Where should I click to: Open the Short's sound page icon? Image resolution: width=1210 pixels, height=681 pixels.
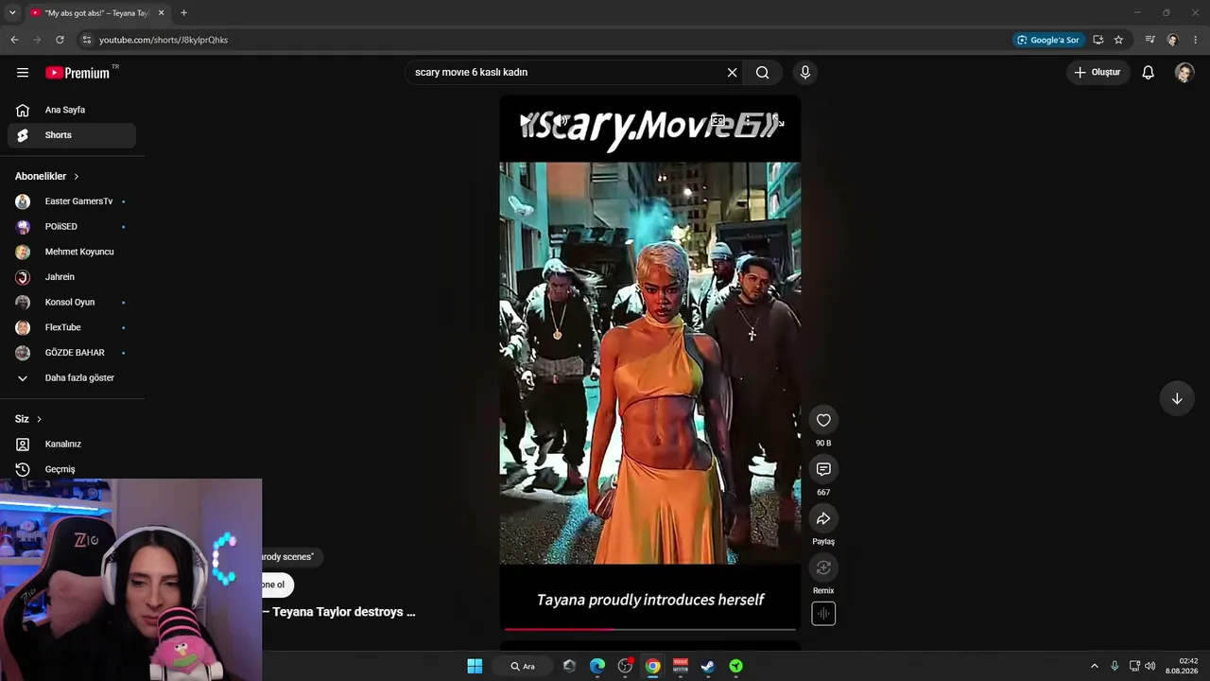[823, 614]
